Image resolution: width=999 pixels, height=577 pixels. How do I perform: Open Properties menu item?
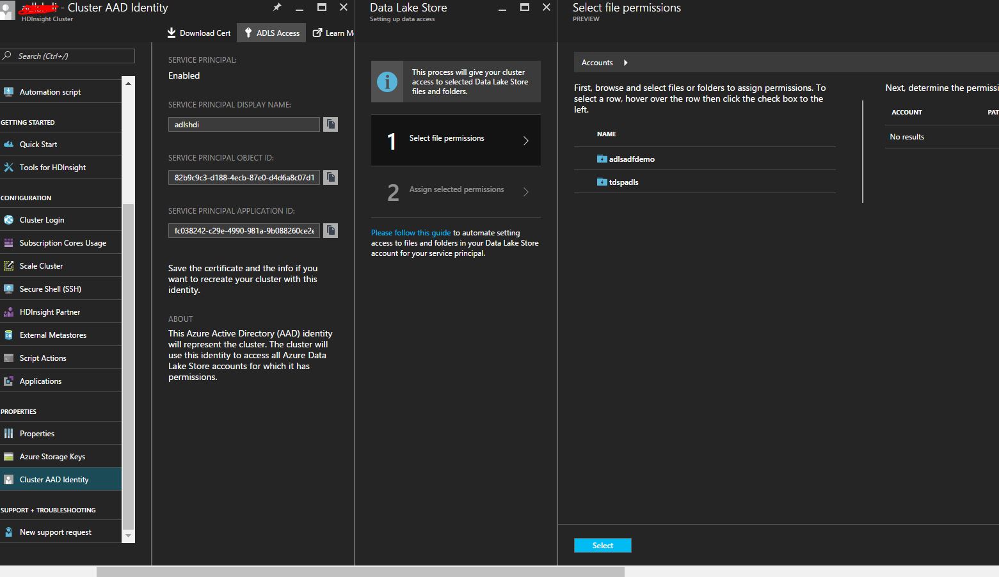[x=61, y=434]
